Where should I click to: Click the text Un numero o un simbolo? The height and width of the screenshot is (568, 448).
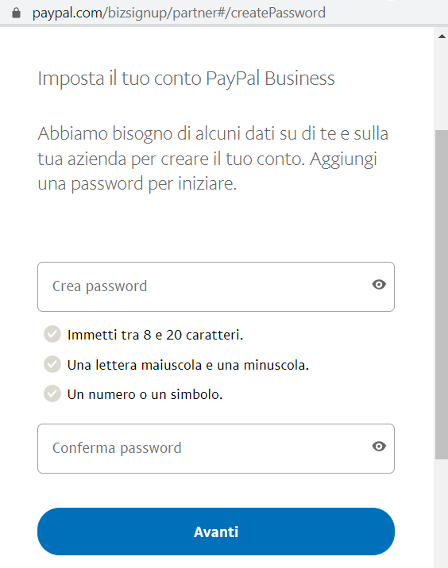(x=145, y=394)
